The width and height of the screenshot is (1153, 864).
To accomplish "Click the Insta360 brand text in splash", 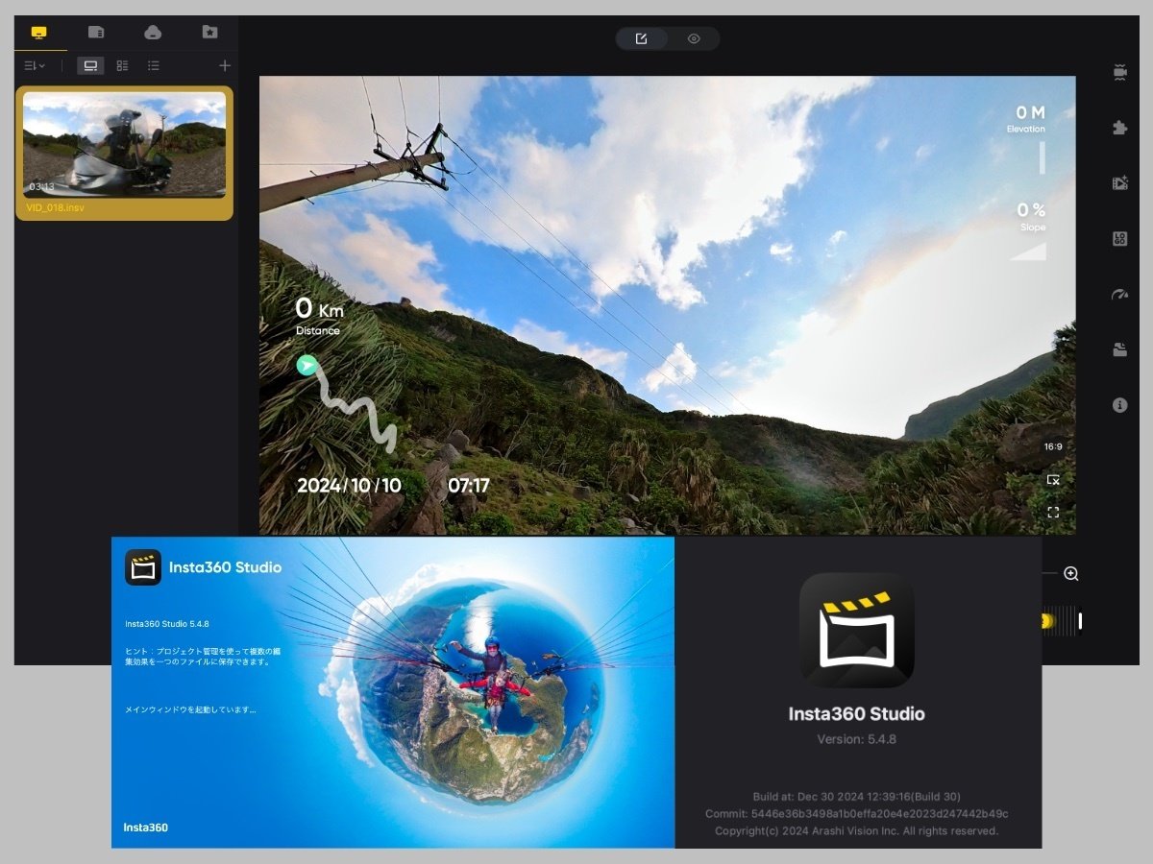I will (x=146, y=828).
